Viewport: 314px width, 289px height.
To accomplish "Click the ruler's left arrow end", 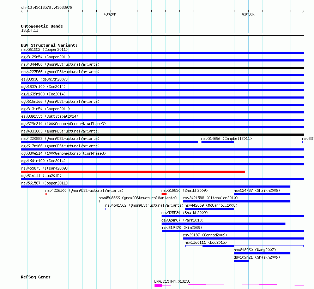I will point(22,11).
